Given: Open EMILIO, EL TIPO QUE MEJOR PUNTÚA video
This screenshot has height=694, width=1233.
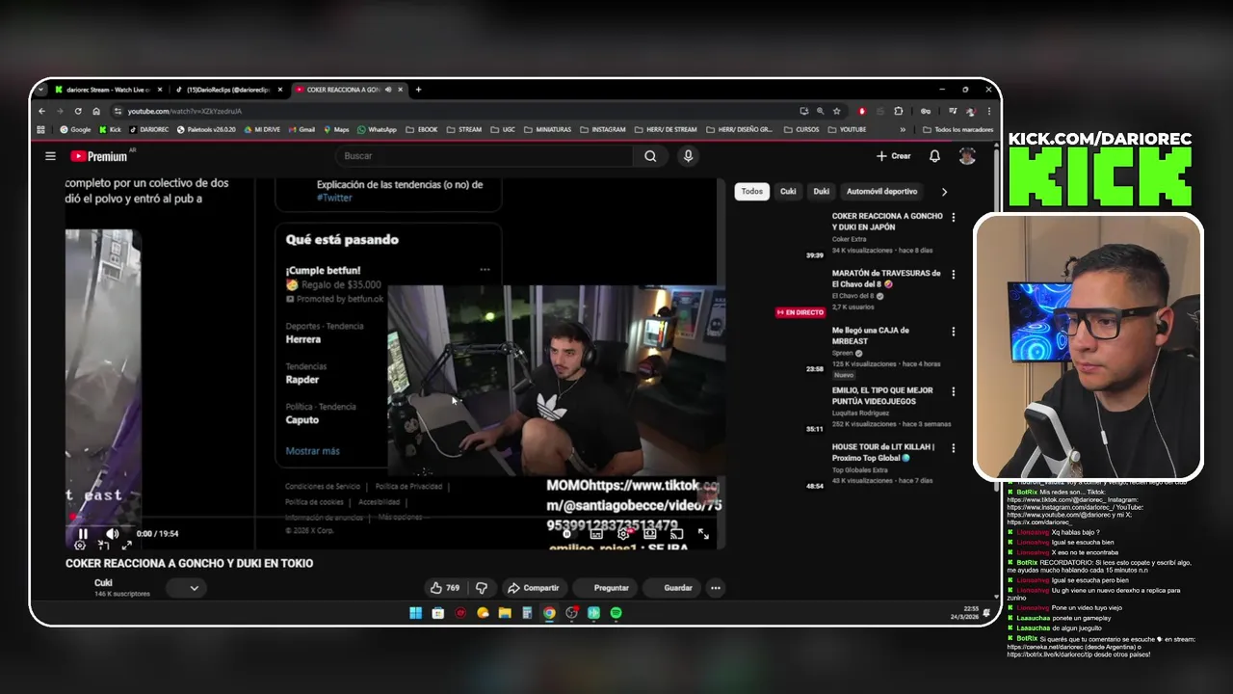Looking at the screenshot, I should [x=882, y=396].
